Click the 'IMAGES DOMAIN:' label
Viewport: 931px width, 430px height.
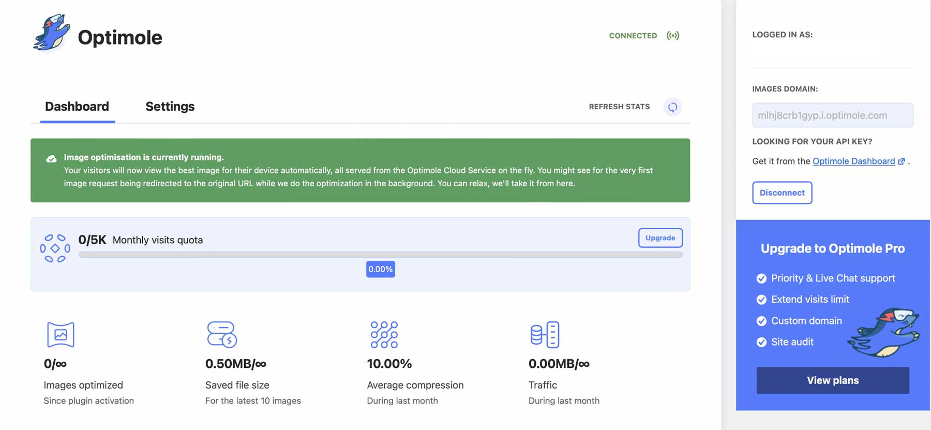pos(785,89)
